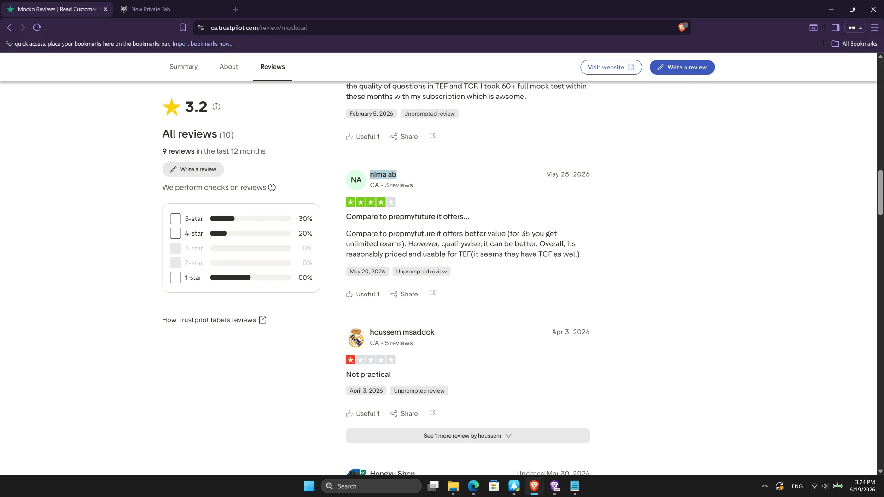Image resolution: width=884 pixels, height=497 pixels.
Task: Toggle the 3-star filter checkbox
Action: pyautogui.click(x=175, y=248)
